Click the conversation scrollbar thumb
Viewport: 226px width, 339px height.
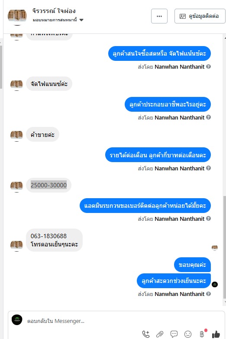pos(225,246)
